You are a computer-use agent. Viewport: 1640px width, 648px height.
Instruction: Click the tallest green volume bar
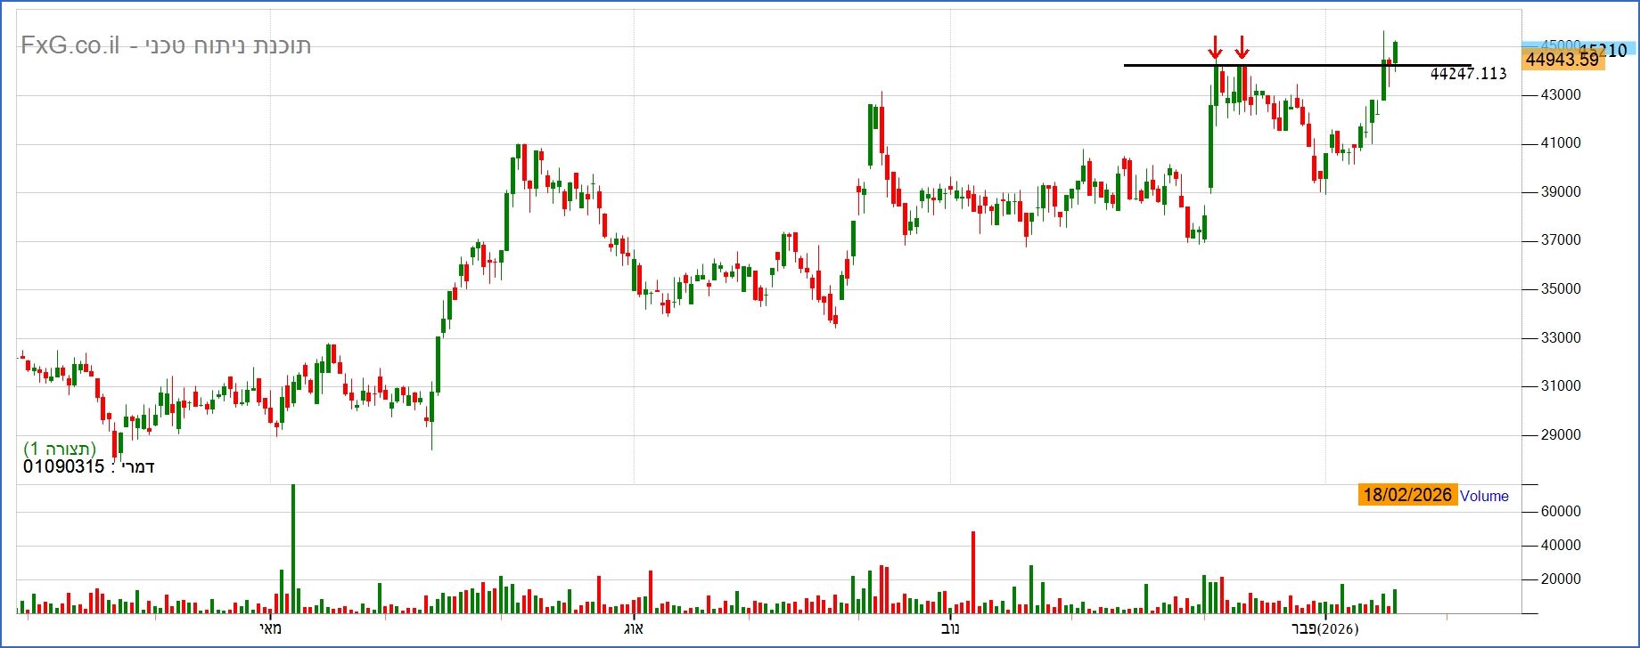click(292, 548)
